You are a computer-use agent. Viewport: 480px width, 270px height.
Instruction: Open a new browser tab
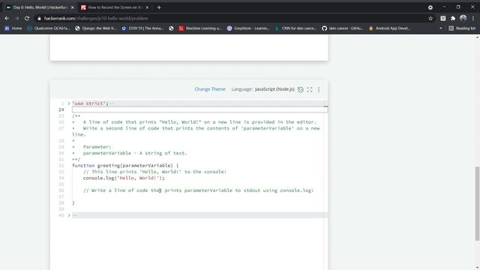pos(159,7)
